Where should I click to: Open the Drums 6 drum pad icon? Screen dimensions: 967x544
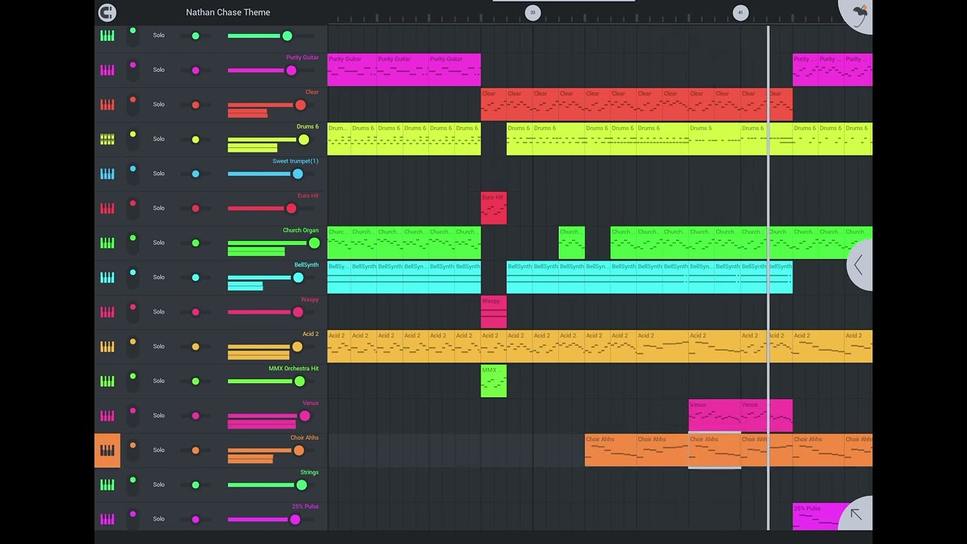coord(107,139)
